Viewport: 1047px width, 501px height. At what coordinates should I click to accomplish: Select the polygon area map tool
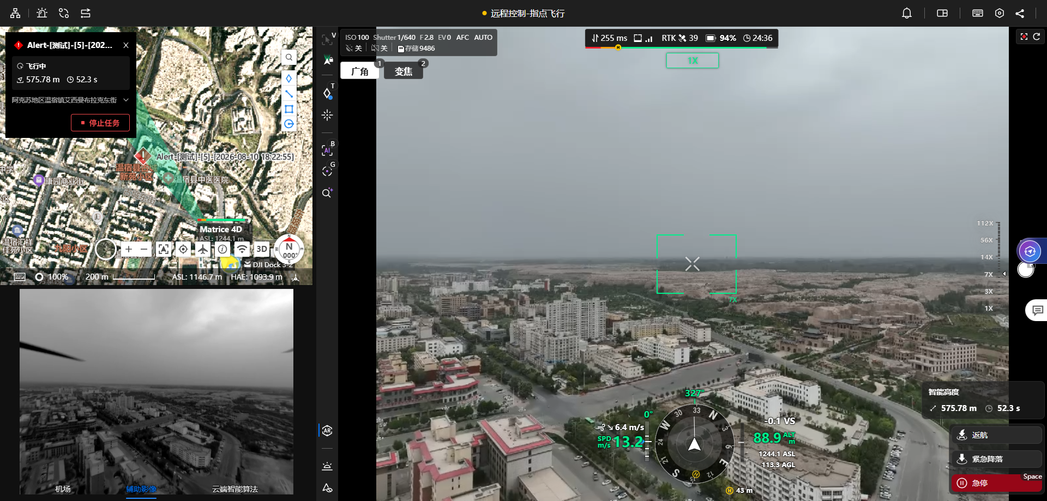[288, 108]
